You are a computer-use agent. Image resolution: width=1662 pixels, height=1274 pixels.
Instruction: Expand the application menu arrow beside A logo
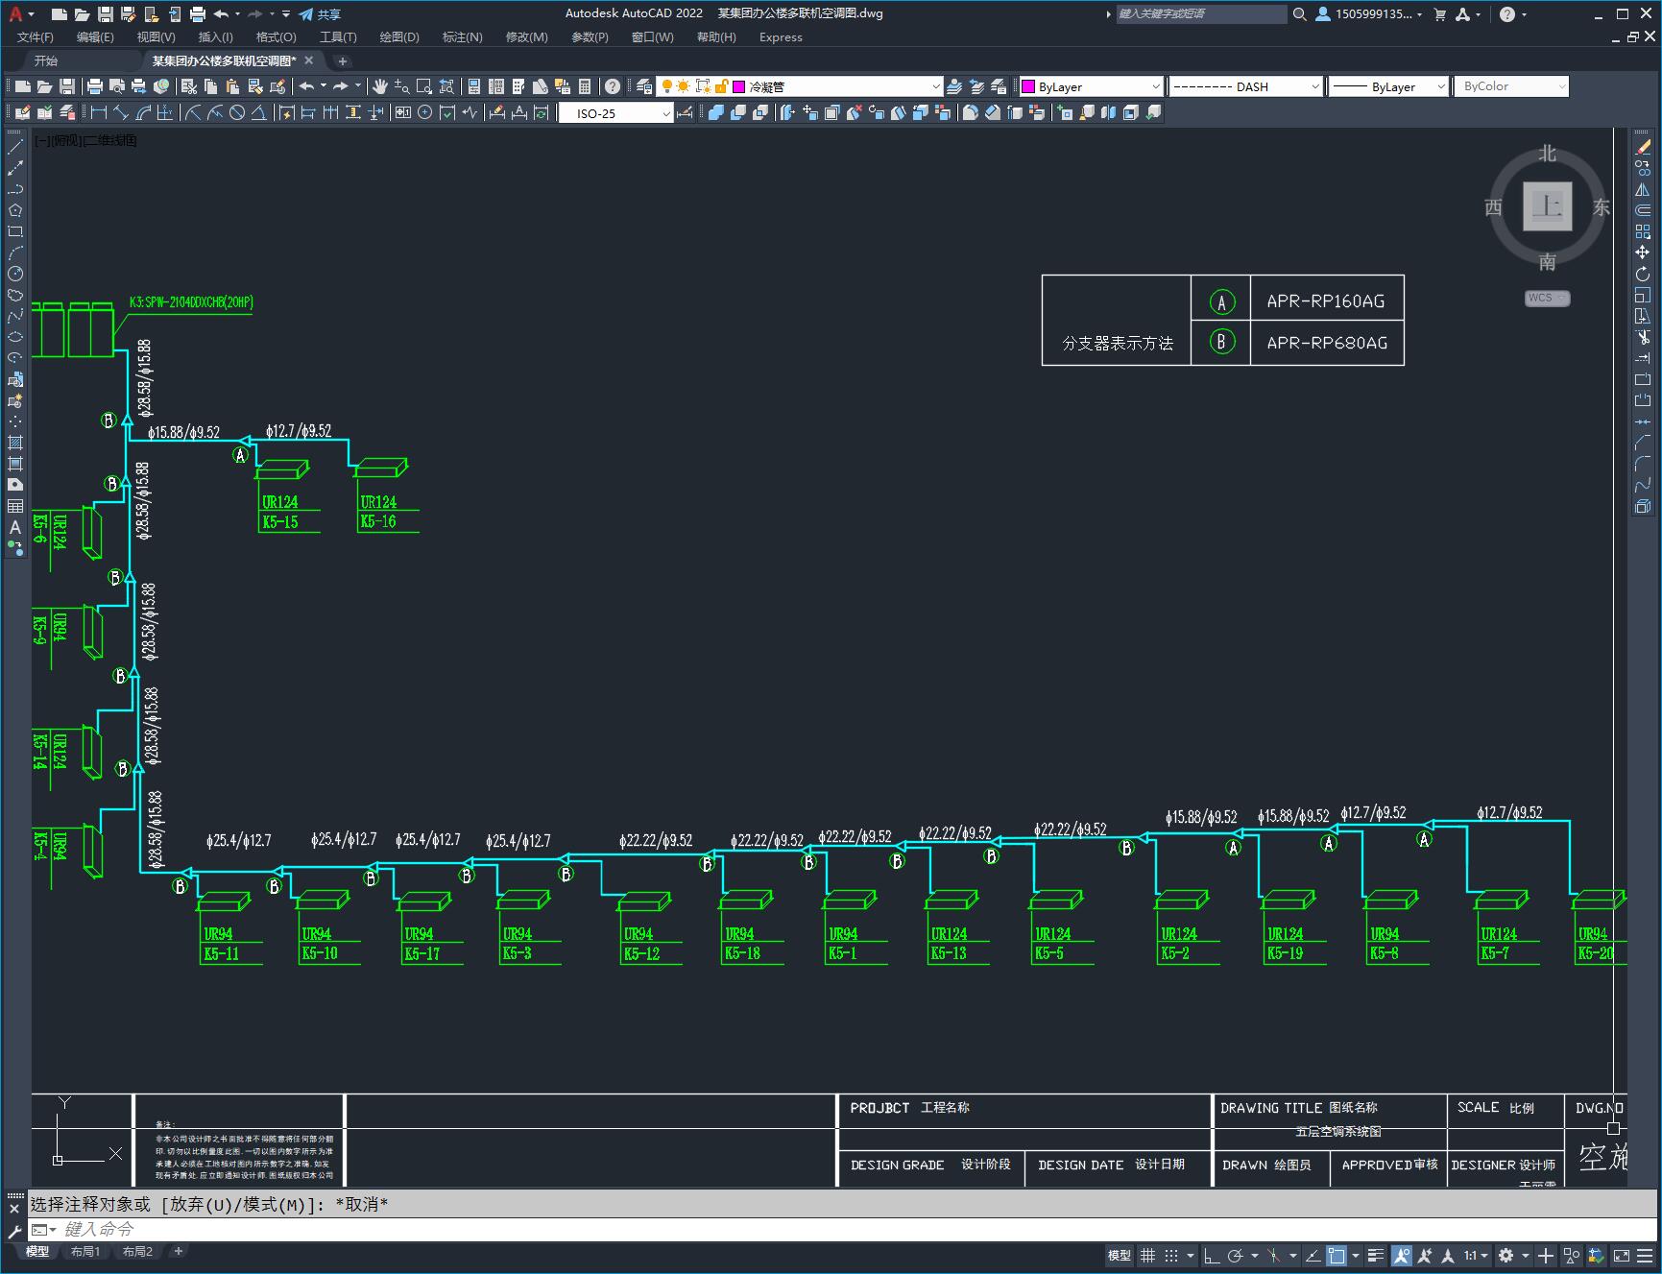point(32,14)
